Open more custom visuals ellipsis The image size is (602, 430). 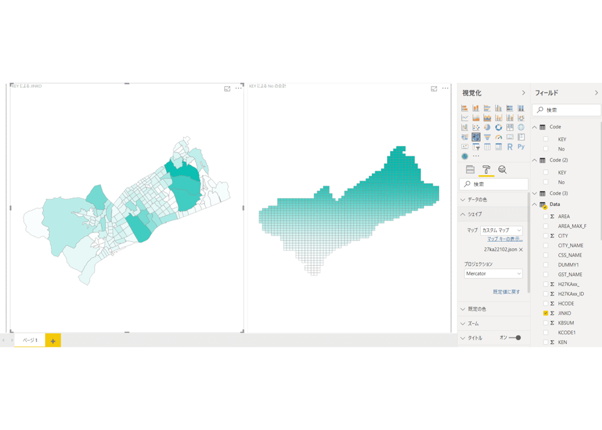click(476, 156)
